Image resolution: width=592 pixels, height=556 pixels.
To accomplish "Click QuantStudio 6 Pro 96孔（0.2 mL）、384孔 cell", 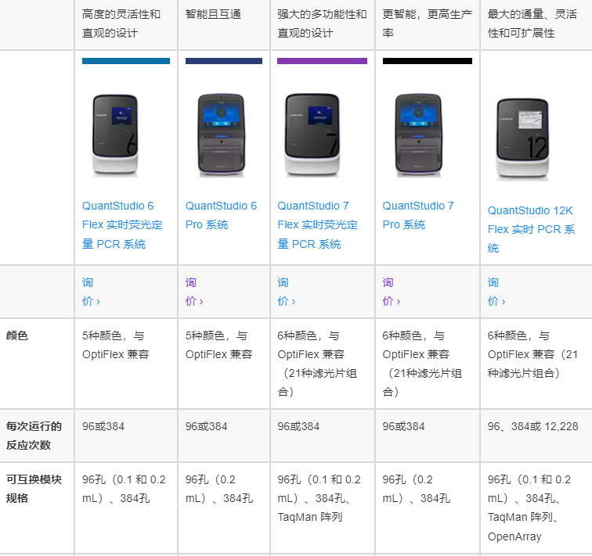I will [224, 508].
